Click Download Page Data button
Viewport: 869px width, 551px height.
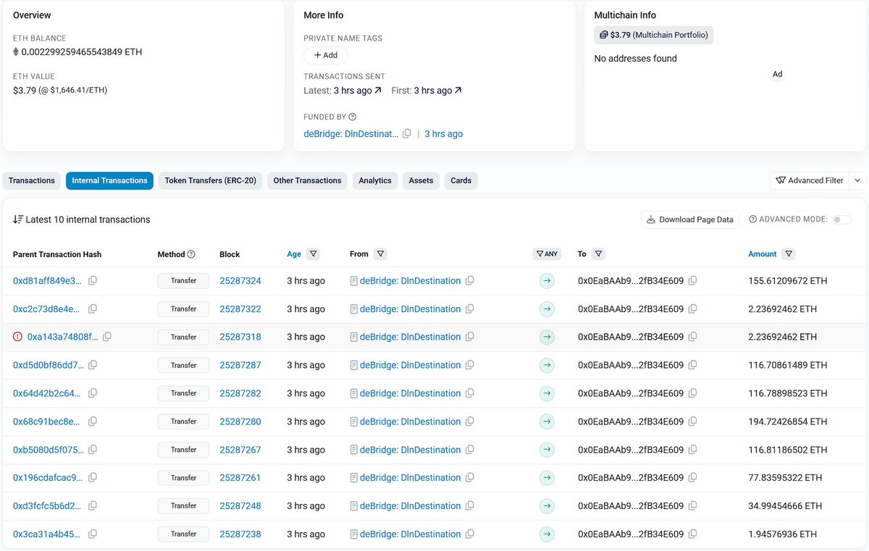click(689, 219)
